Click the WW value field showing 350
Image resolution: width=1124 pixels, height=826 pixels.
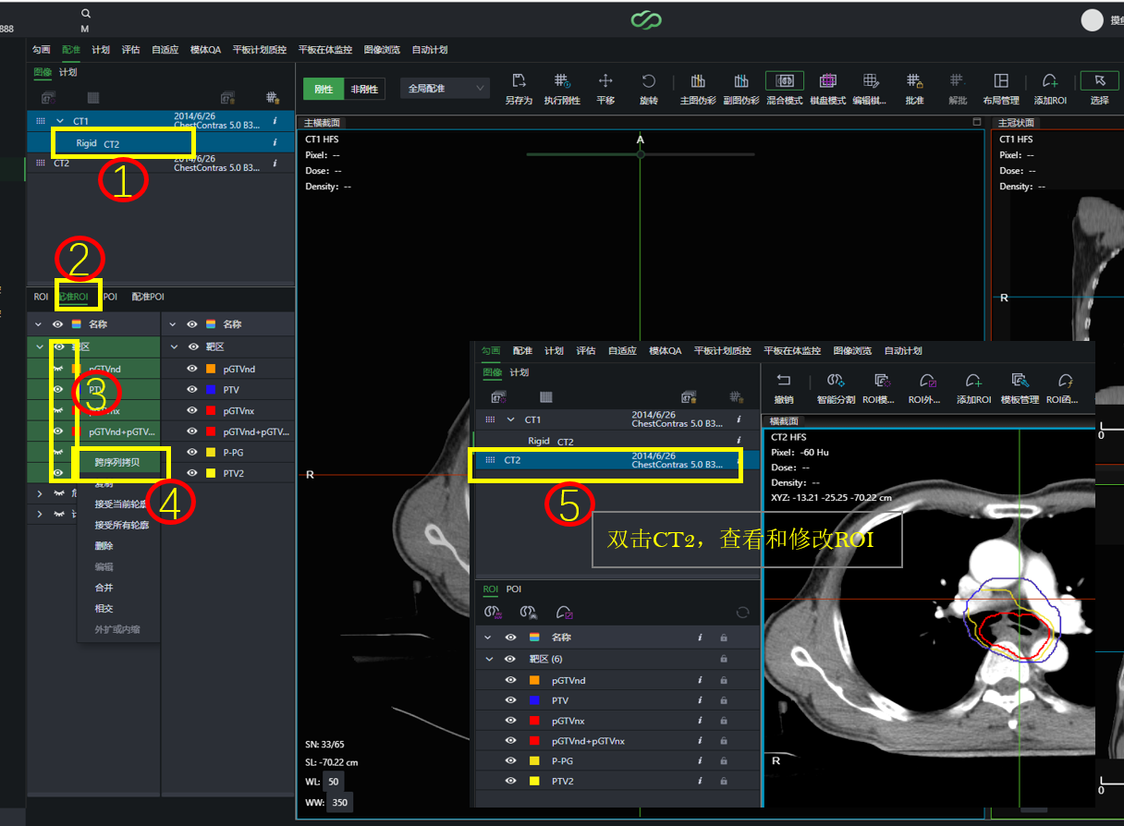pyautogui.click(x=339, y=802)
